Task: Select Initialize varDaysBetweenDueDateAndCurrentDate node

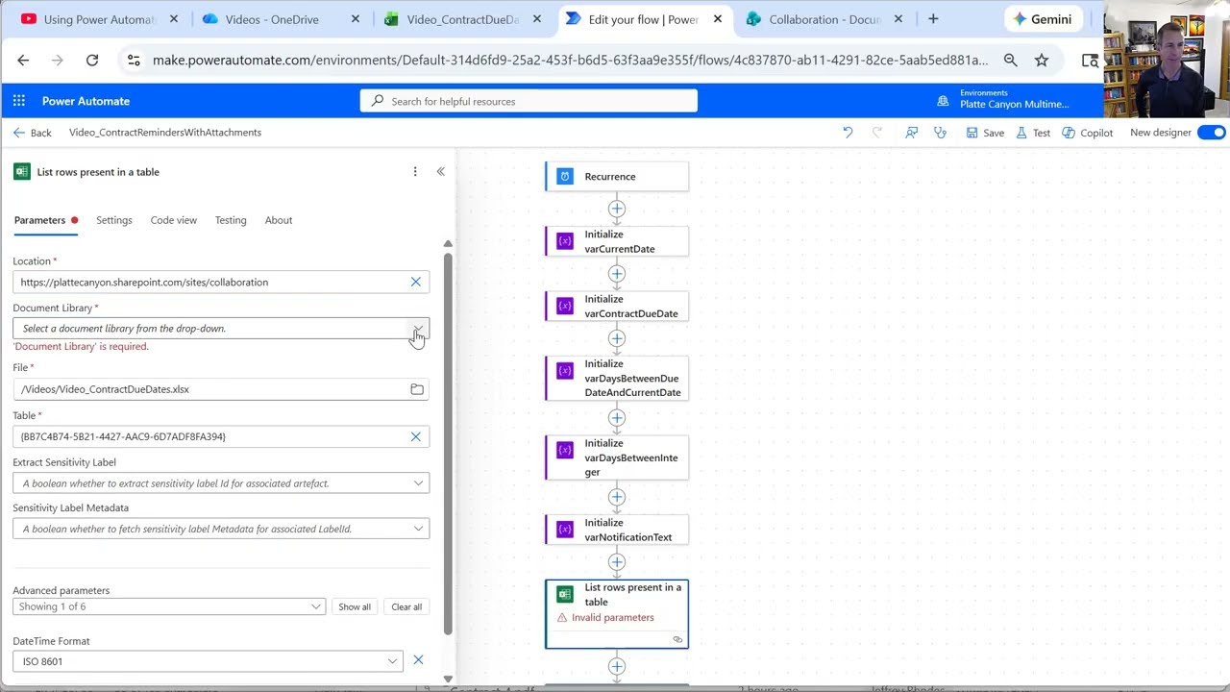Action: point(617,378)
